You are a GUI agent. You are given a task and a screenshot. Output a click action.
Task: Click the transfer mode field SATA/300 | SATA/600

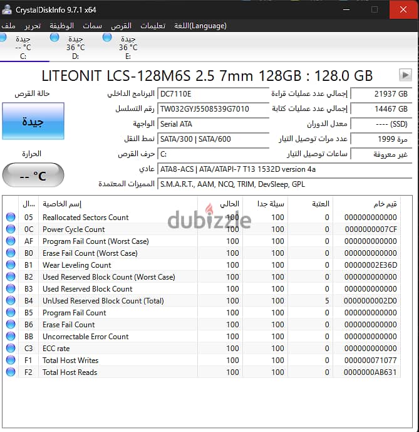coord(214,139)
